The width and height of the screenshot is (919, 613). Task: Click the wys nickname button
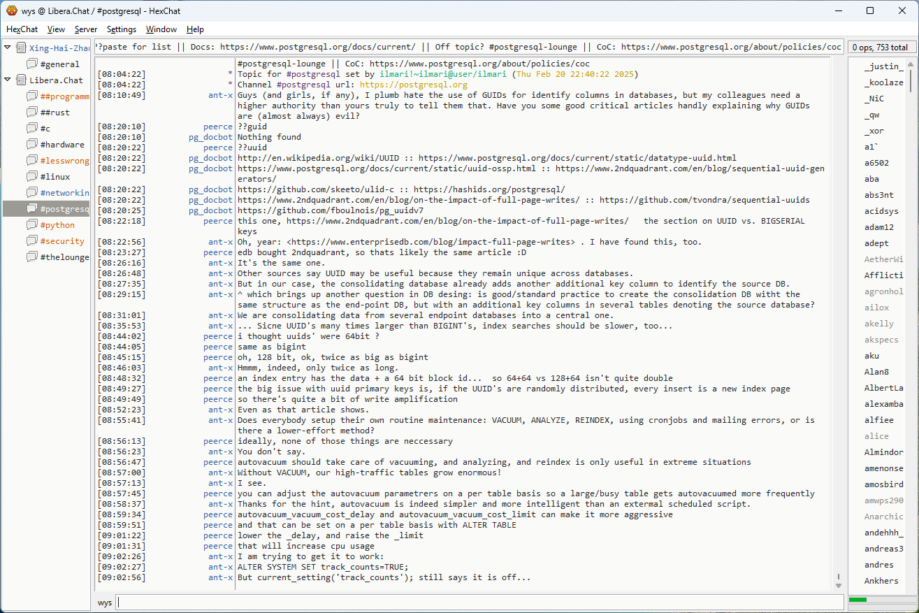tap(105, 603)
